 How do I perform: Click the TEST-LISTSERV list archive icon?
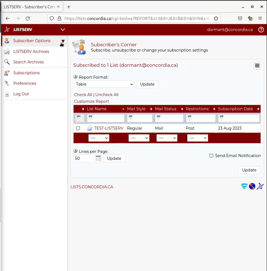click(90, 128)
